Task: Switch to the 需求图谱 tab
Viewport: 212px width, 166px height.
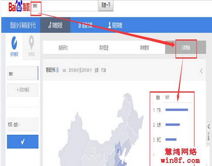Action: tap(104, 48)
